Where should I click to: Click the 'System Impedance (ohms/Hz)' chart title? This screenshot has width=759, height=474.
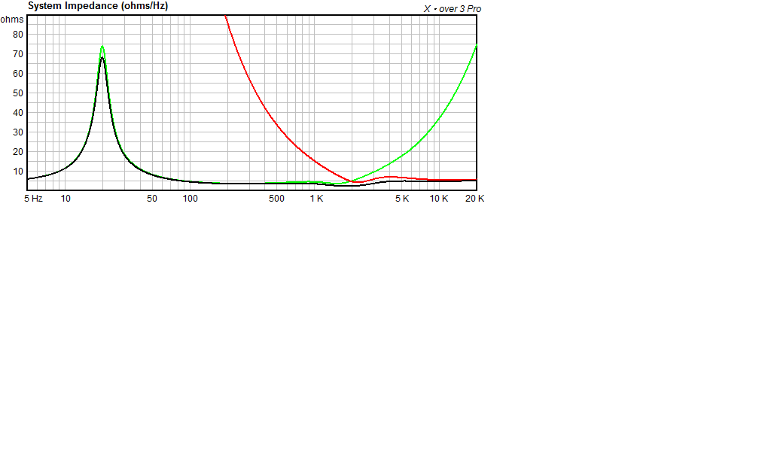[x=98, y=6]
